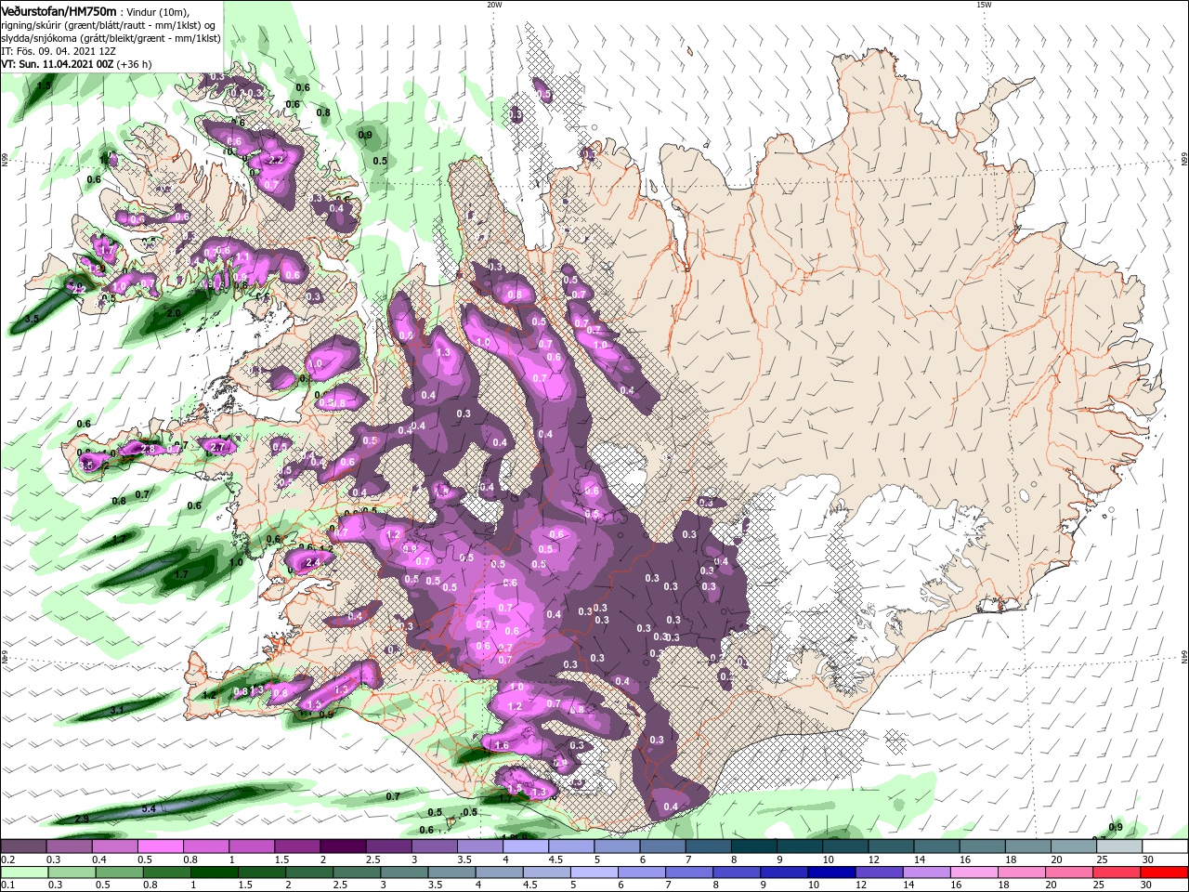Click the 'Veðurstofan/HM750m' title text
The image size is (1189, 892).
pos(59,10)
